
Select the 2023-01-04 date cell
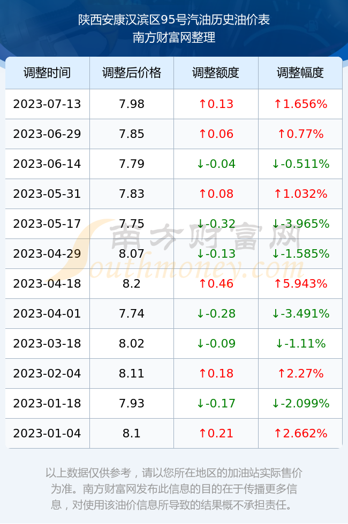[x=47, y=434]
